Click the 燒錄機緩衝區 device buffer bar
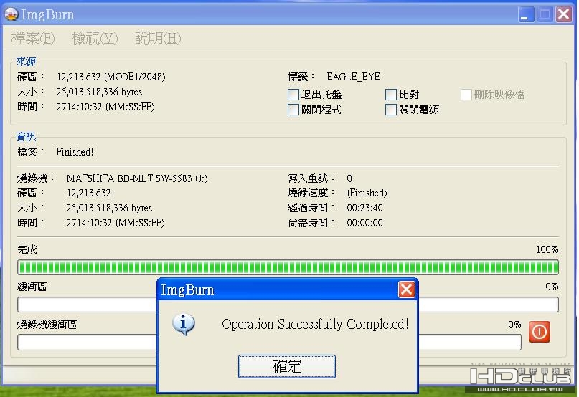This screenshot has height=397, width=579. point(269,343)
